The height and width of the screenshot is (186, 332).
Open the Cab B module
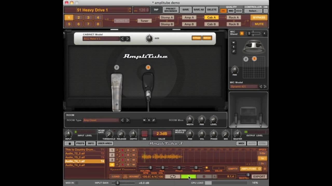(211, 24)
